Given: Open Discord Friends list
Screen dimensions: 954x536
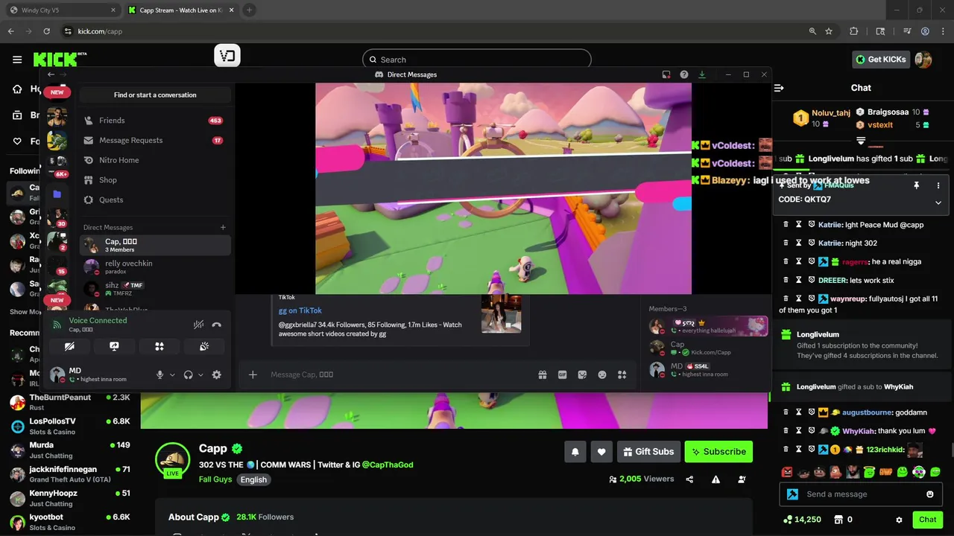Looking at the screenshot, I should [x=154, y=121].
